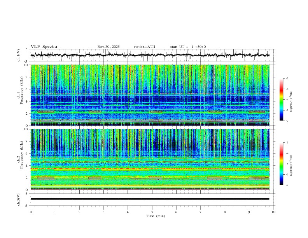Click the ch.1(V) waveform trace panel
This screenshot has height=238, width=308.
(152, 55)
